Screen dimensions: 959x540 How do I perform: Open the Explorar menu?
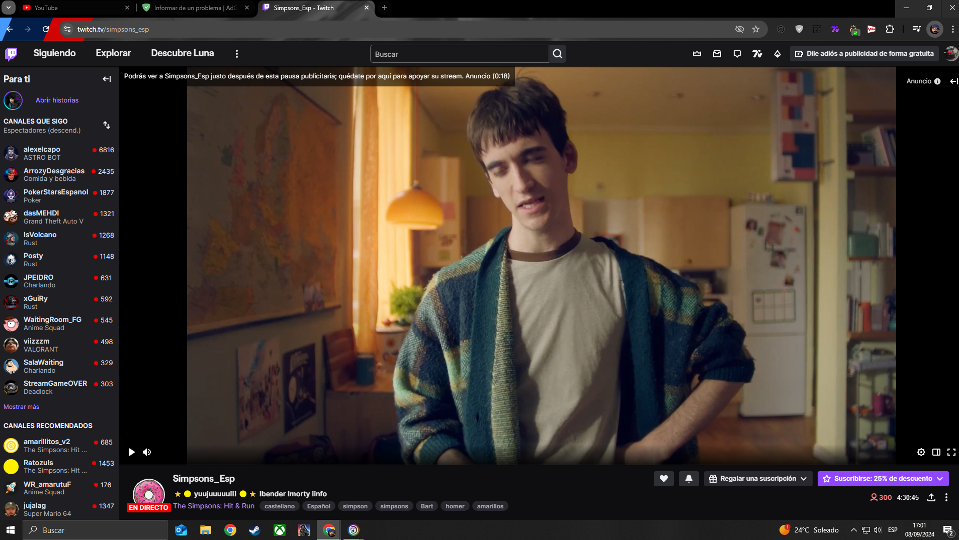(x=113, y=53)
